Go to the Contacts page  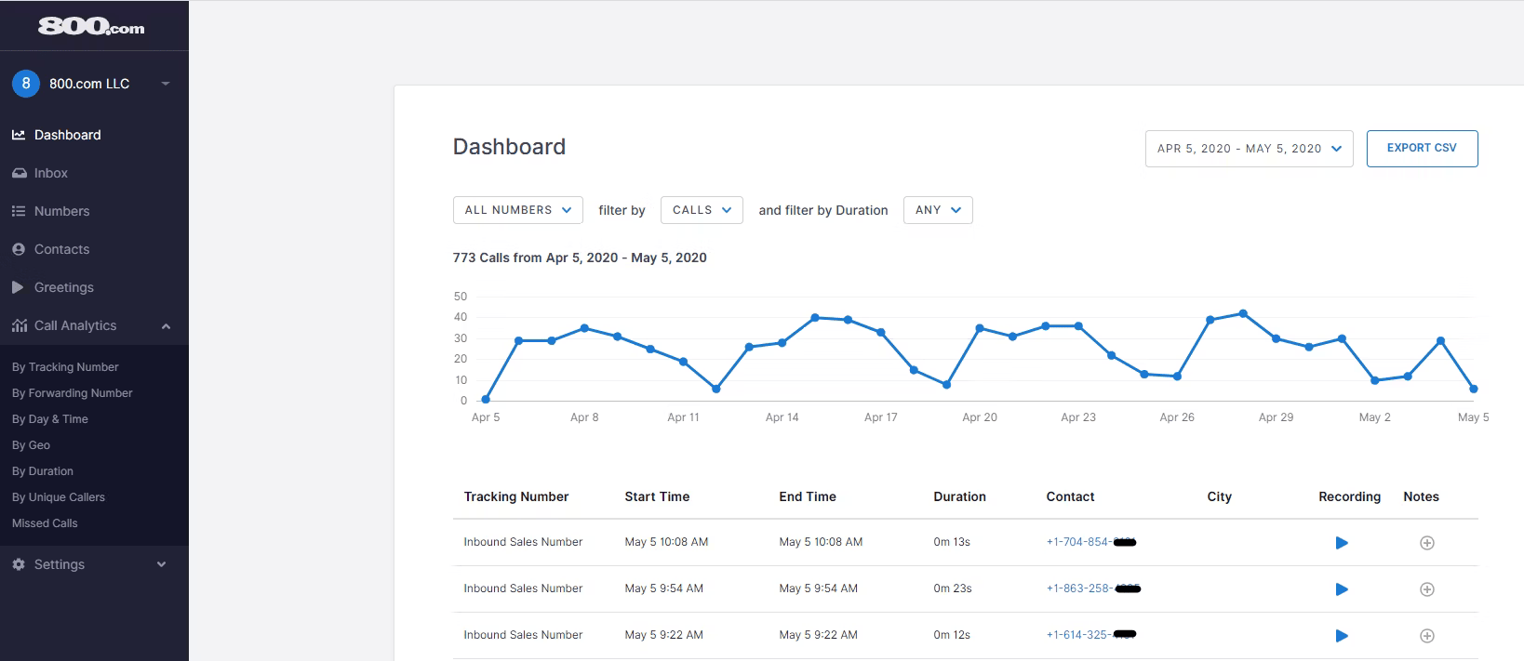point(61,249)
